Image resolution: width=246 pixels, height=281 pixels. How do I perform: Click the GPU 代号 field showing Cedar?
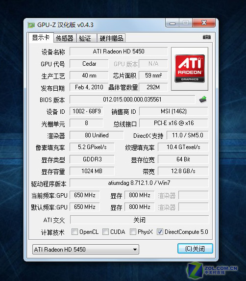[x=89, y=64]
